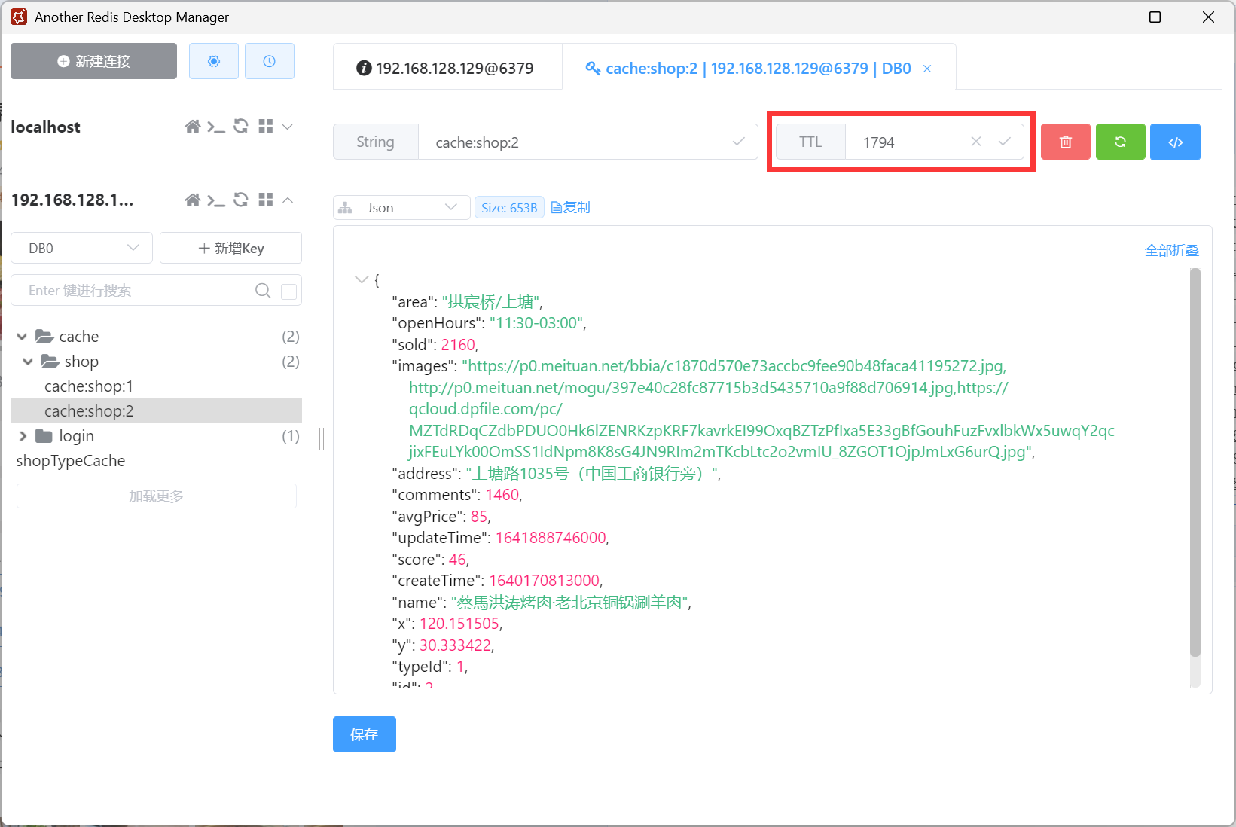Click the blue command dump code button

[x=1175, y=142]
